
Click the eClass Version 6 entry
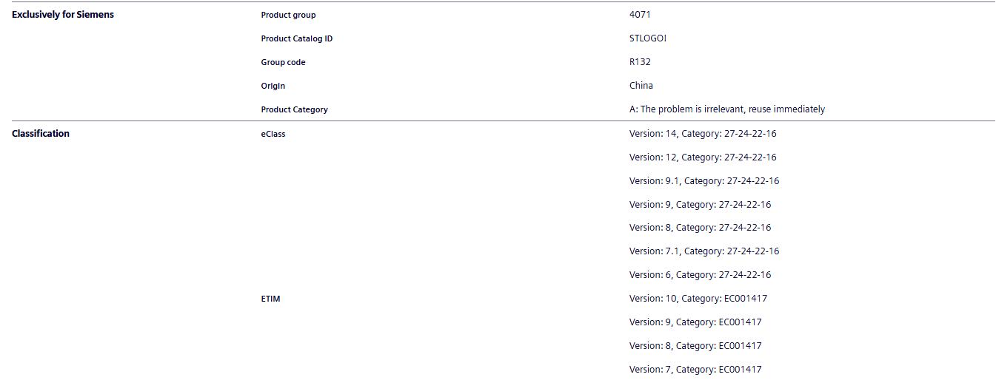coord(700,275)
